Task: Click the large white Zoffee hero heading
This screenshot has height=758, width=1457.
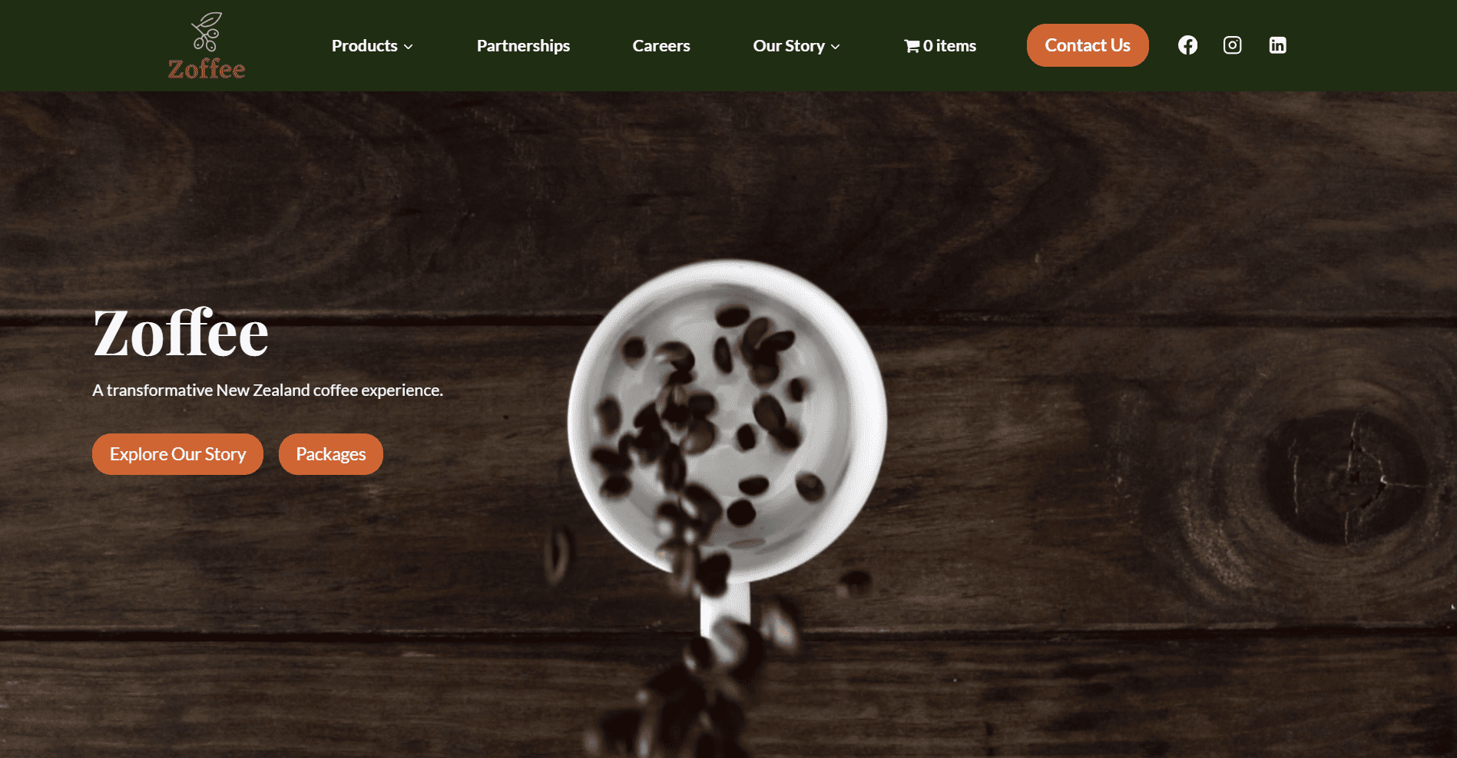Action: point(180,333)
